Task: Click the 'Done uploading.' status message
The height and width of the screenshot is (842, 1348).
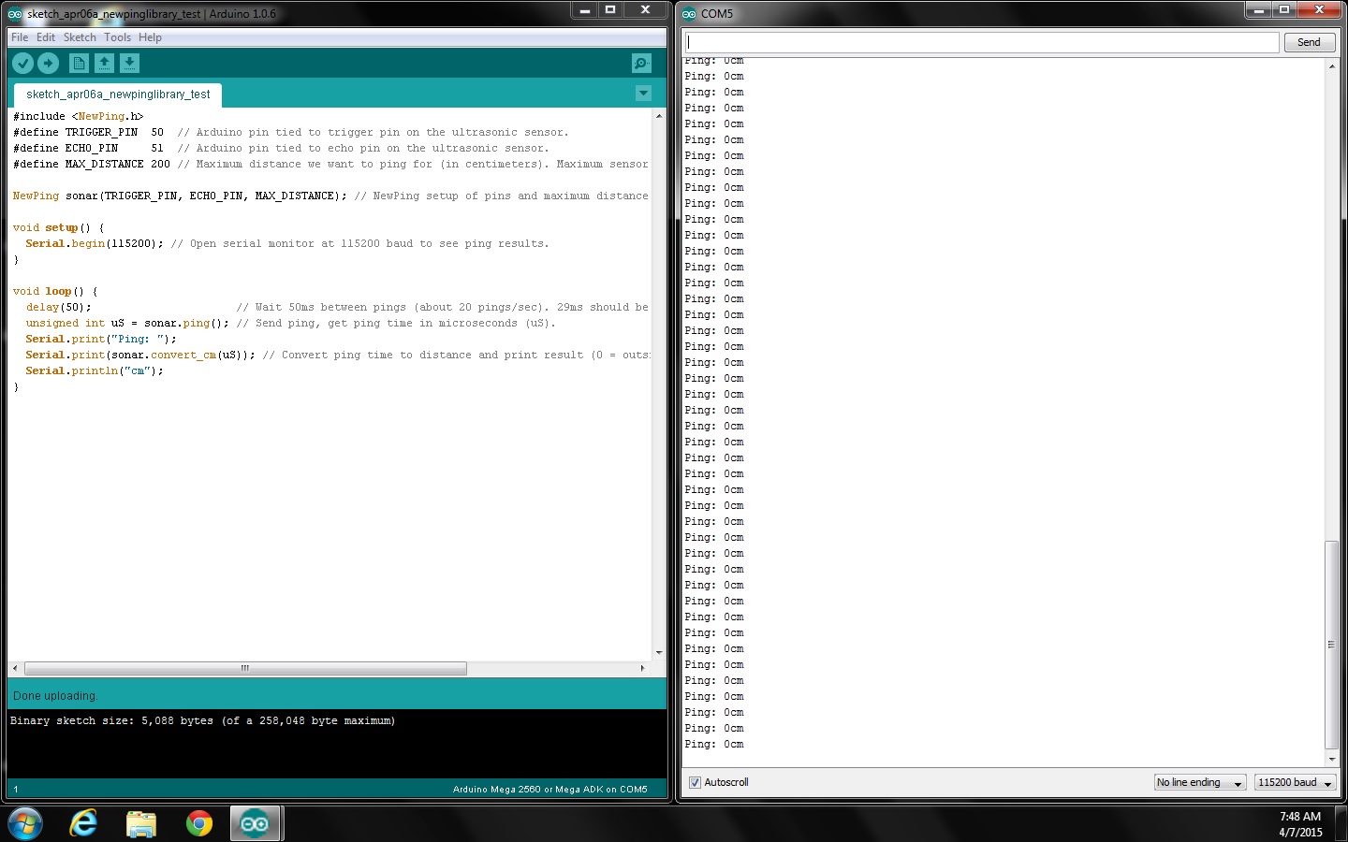Action: point(55,696)
